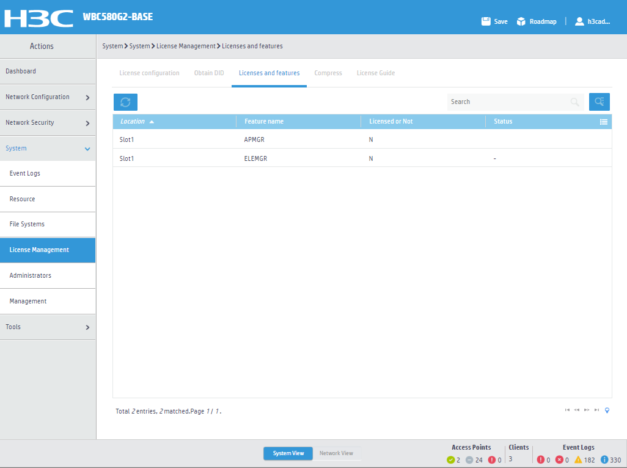Switch to System View
Screen dimensions: 627x468
[288, 453]
